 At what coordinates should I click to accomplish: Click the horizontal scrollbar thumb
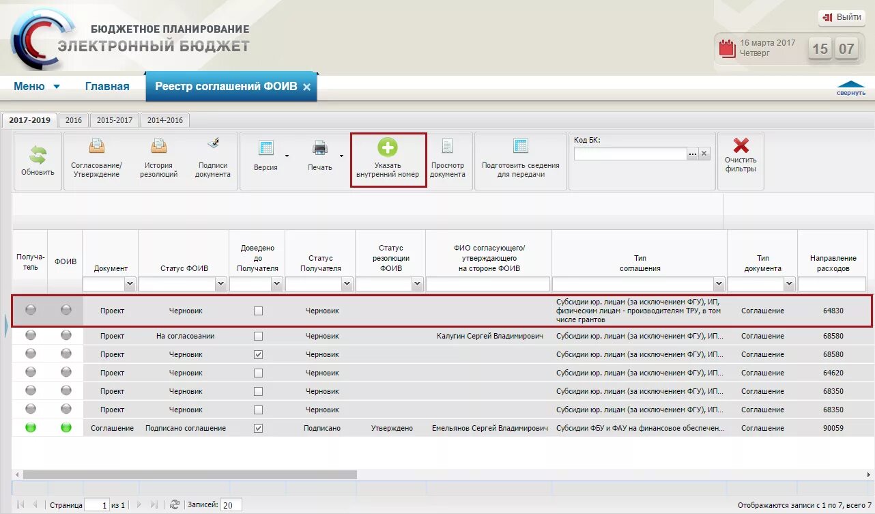pyautogui.click(x=190, y=474)
